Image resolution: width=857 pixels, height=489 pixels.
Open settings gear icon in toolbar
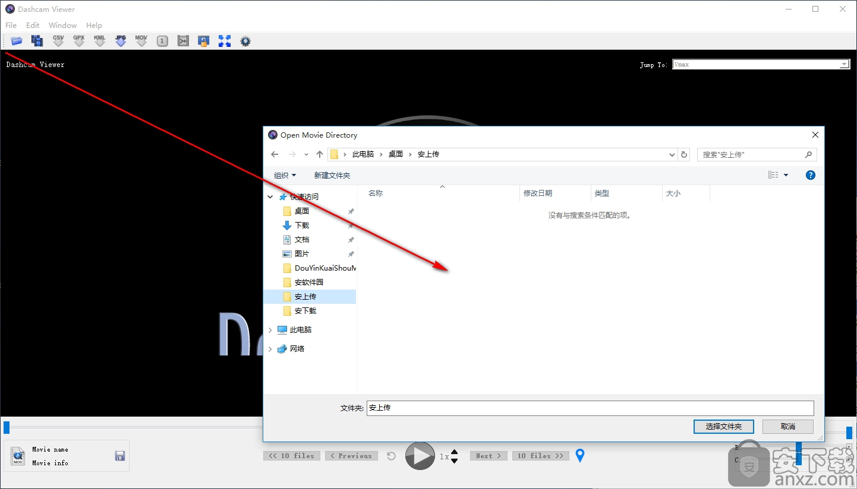click(x=245, y=41)
